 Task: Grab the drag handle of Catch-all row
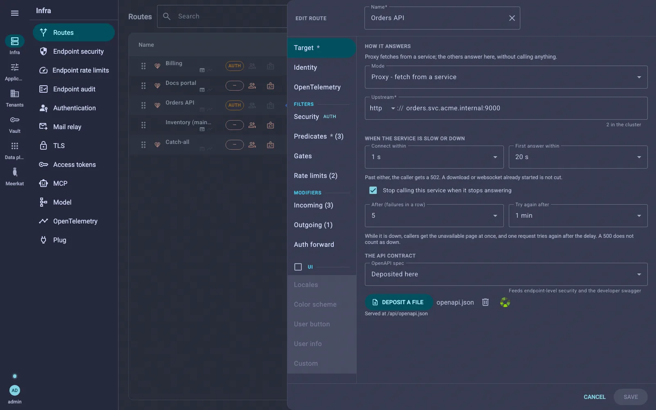(x=143, y=145)
